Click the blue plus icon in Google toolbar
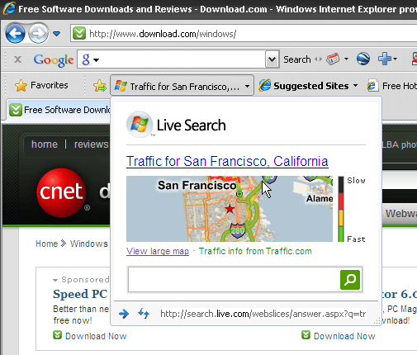The width and height of the screenshot is (417, 355). pyautogui.click(x=385, y=59)
